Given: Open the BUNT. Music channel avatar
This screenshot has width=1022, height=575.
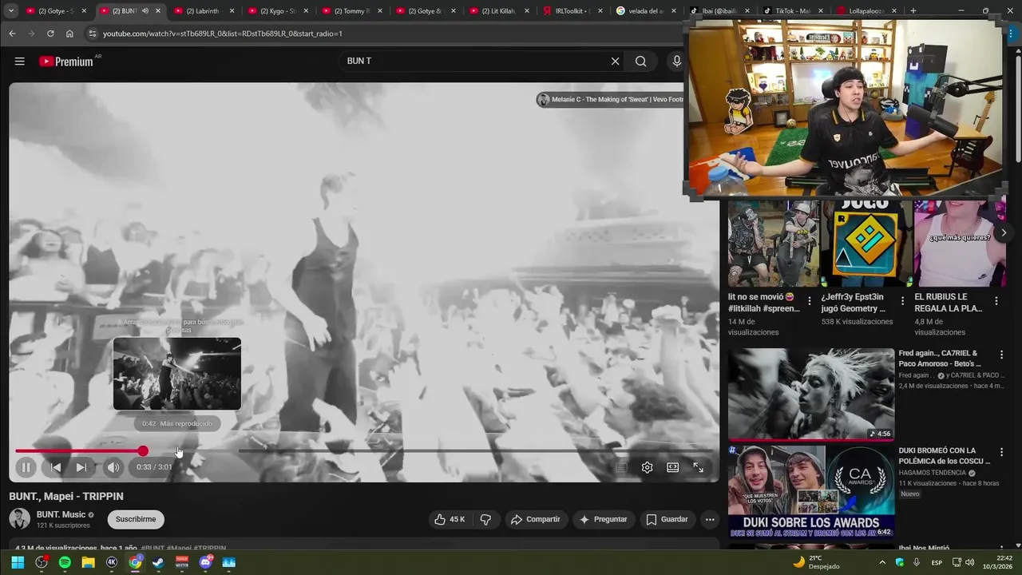Looking at the screenshot, I should (x=19, y=519).
